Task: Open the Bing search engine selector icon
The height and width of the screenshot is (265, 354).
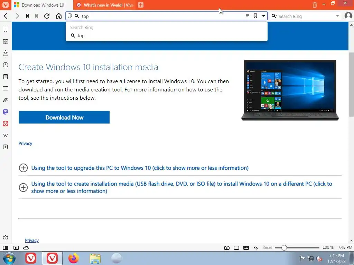Action: coord(274,16)
